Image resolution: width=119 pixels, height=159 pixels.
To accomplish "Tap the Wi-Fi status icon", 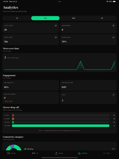I will coord(107,2).
